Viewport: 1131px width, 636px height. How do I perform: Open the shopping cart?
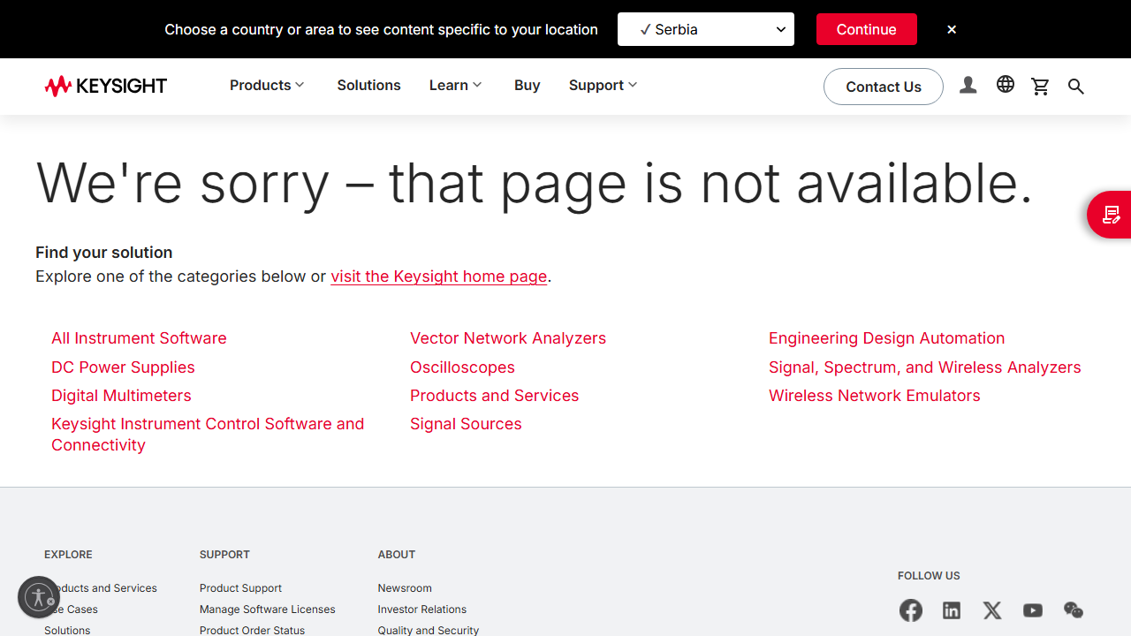[1041, 86]
